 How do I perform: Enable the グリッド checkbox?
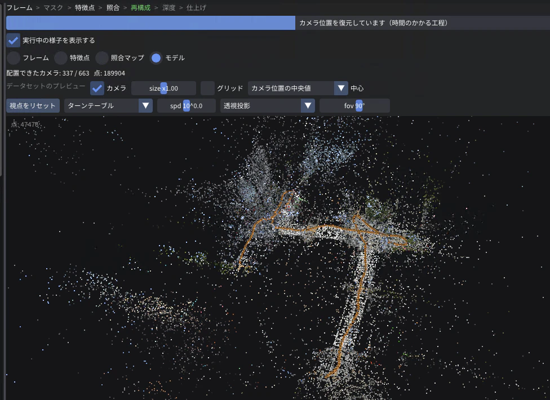point(207,88)
